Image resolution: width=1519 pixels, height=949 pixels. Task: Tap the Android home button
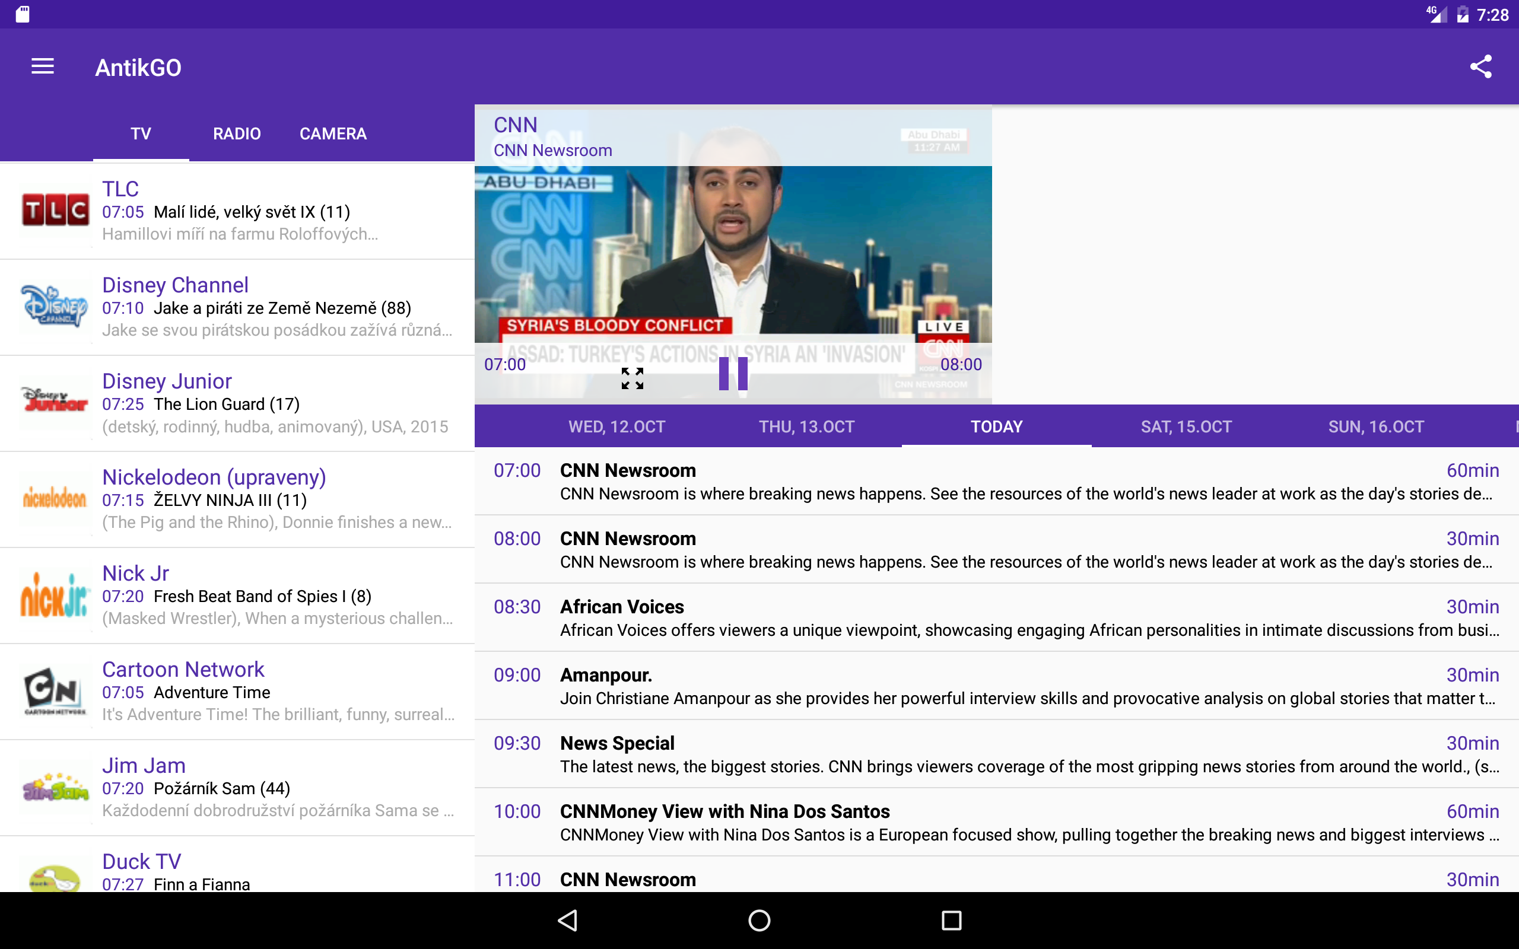point(759,920)
